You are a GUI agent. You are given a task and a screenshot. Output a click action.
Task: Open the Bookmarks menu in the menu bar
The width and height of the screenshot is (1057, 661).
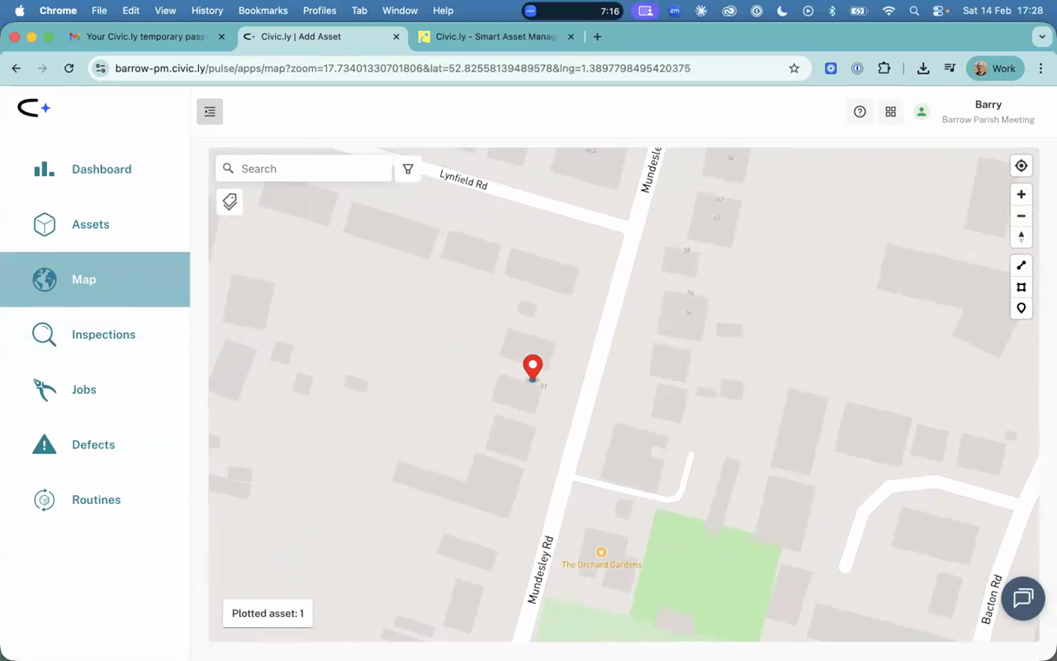pos(263,11)
